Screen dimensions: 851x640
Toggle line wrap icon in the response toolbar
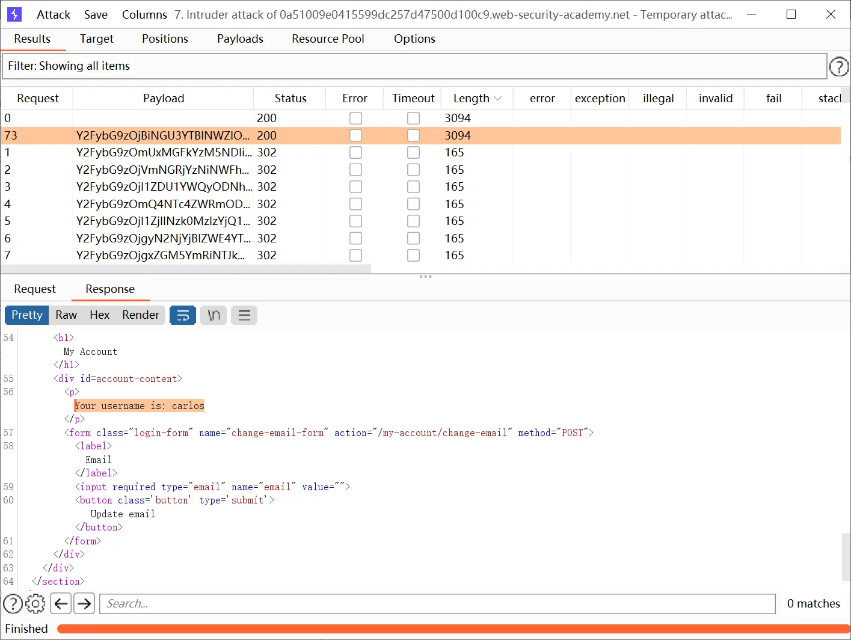click(183, 315)
